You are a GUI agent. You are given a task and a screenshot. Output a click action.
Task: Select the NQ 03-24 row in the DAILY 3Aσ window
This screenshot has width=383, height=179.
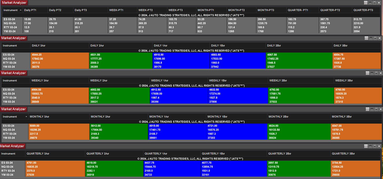pyautogui.click(x=191, y=59)
